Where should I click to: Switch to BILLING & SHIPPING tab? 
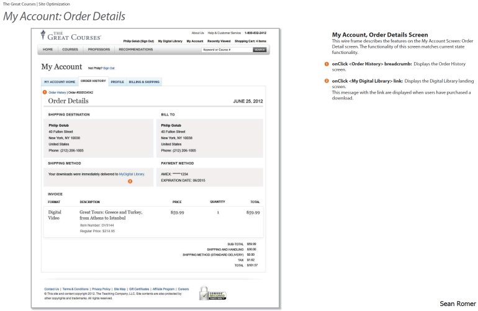pyautogui.click(x=144, y=82)
